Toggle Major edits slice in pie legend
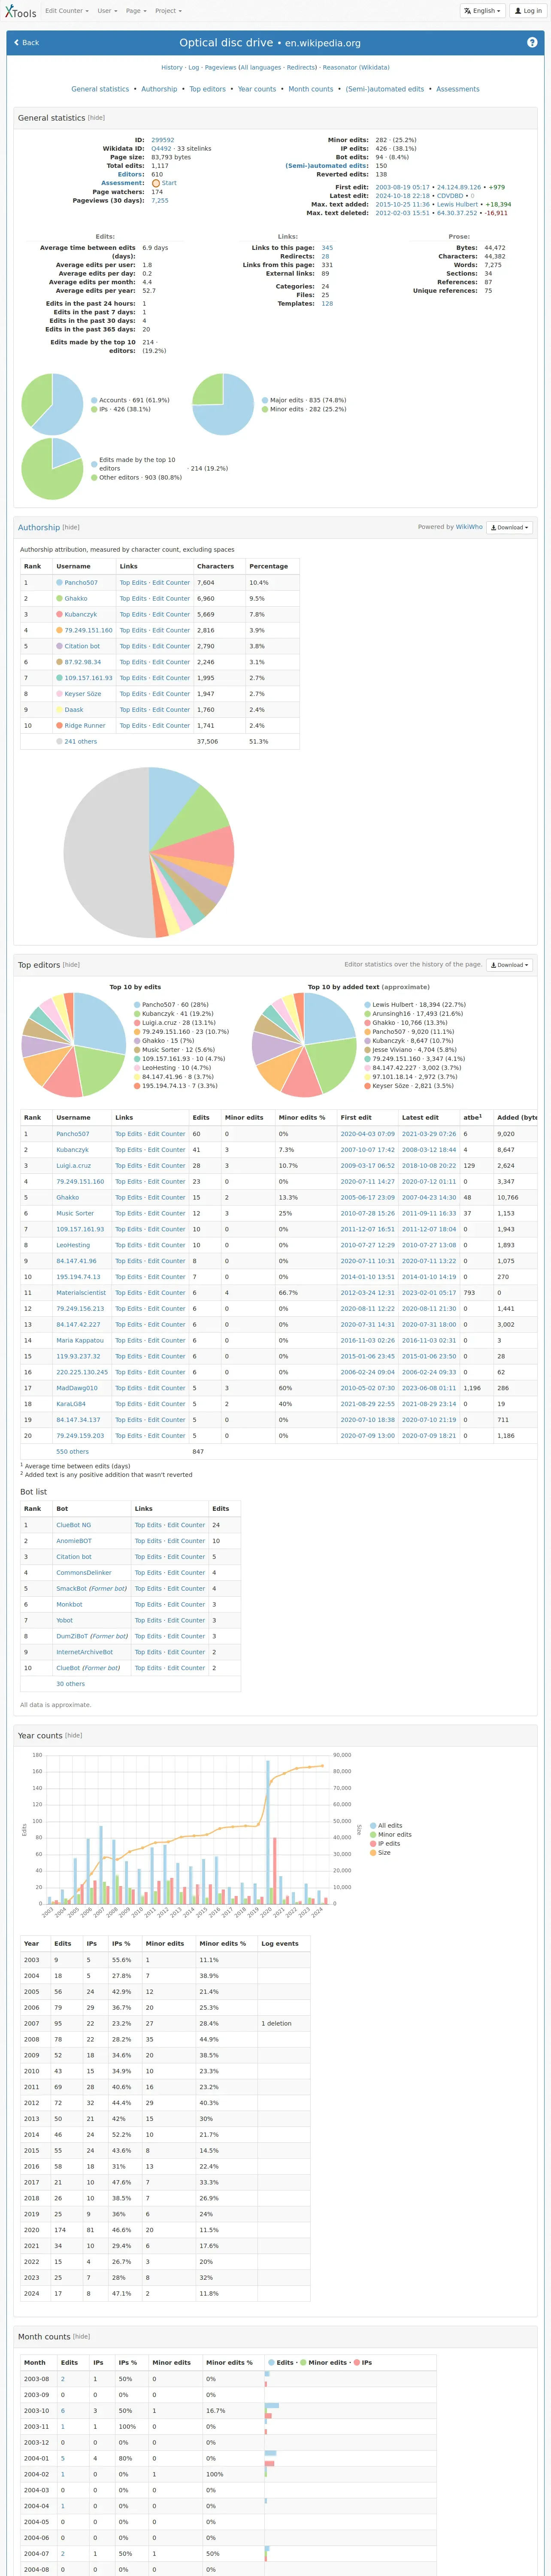The image size is (551, 2576). click(x=304, y=400)
